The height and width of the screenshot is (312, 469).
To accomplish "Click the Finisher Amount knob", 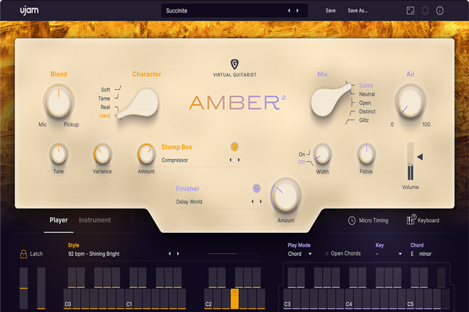I will (286, 196).
